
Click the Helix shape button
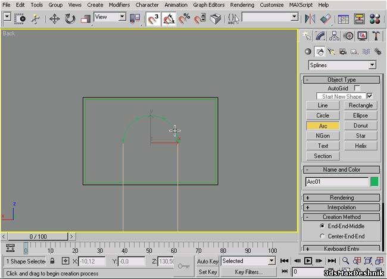pyautogui.click(x=361, y=146)
